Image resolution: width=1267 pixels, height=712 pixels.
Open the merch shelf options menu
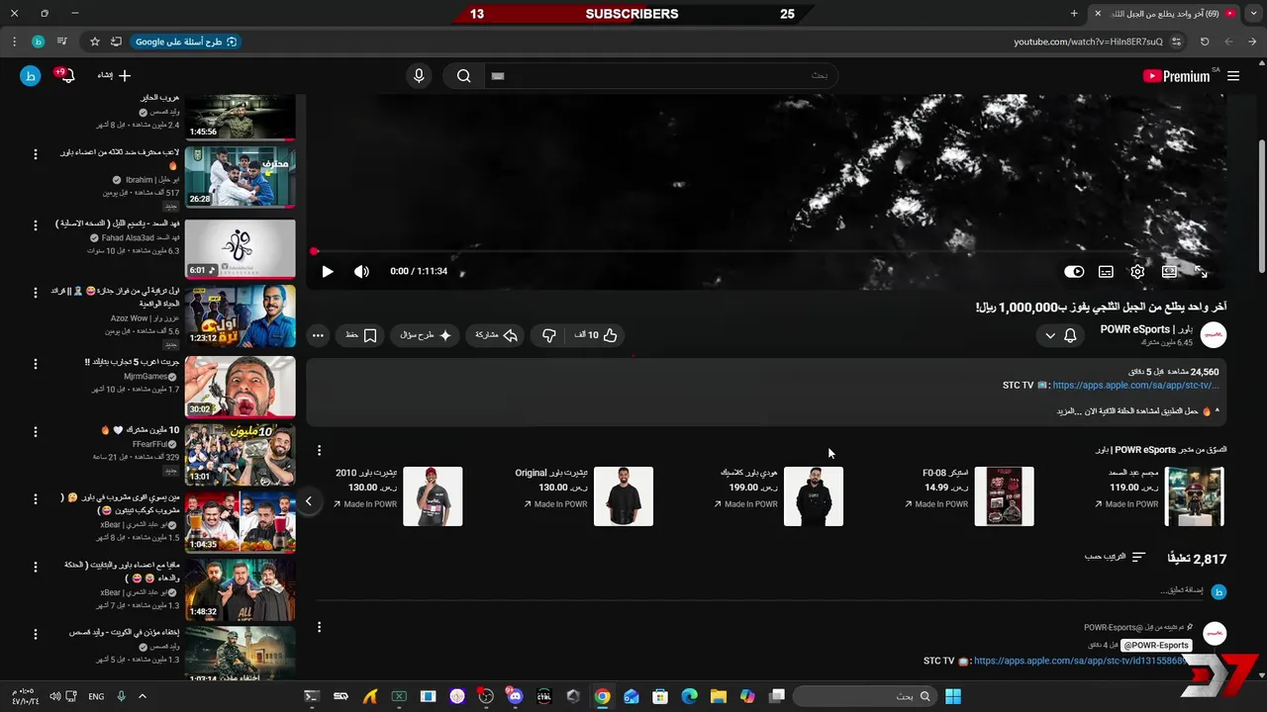pyautogui.click(x=319, y=450)
